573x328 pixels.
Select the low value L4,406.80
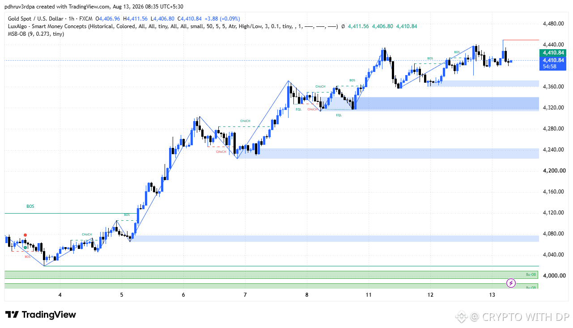click(163, 19)
